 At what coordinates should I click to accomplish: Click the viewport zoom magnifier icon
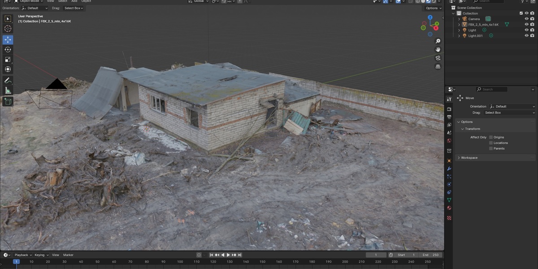point(438,41)
